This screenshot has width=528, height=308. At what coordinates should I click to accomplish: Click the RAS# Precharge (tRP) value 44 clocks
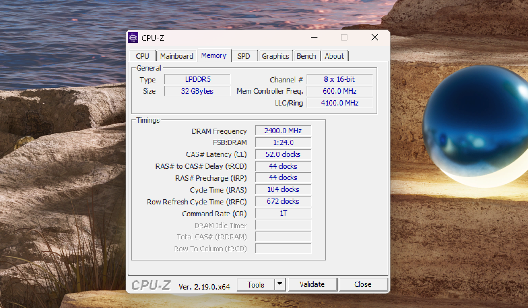tap(283, 177)
